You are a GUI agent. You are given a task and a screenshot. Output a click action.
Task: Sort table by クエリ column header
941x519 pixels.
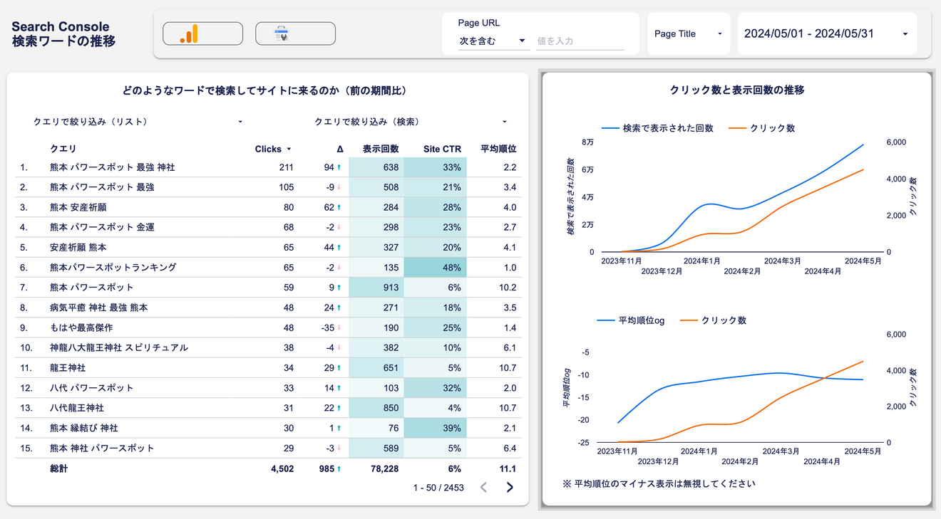pos(63,149)
